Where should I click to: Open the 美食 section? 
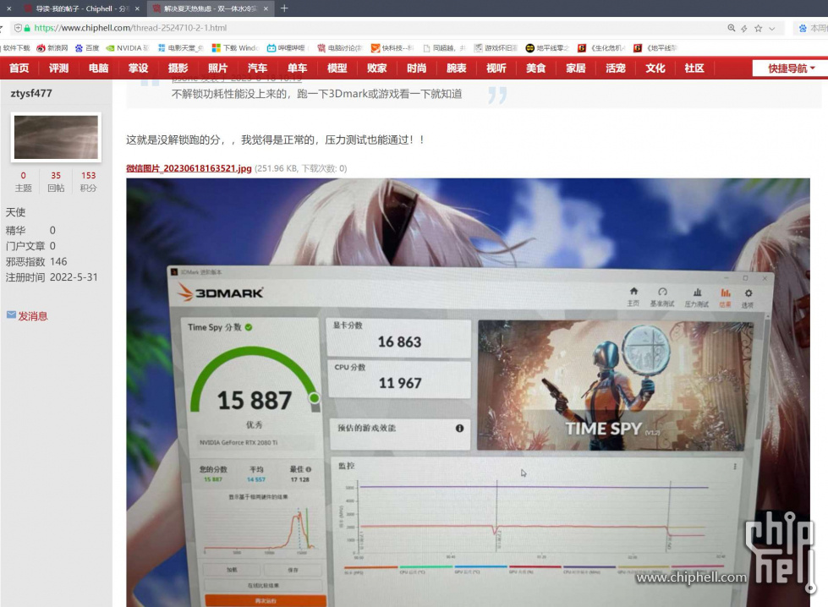coord(536,68)
